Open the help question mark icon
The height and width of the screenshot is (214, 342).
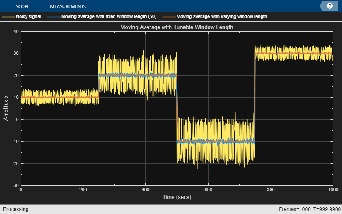[330, 6]
